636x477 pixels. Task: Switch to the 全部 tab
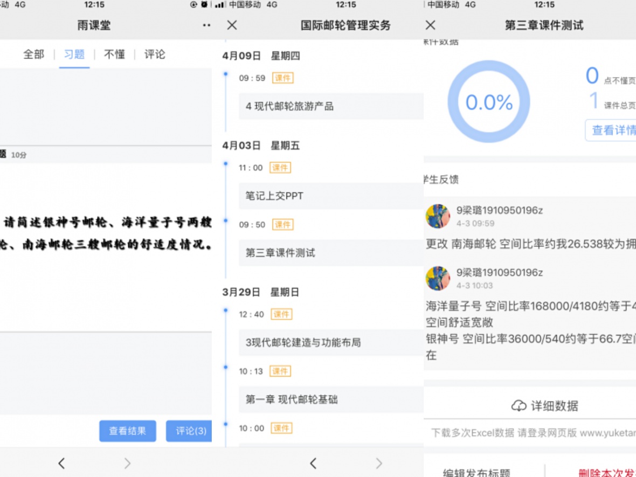coord(33,54)
